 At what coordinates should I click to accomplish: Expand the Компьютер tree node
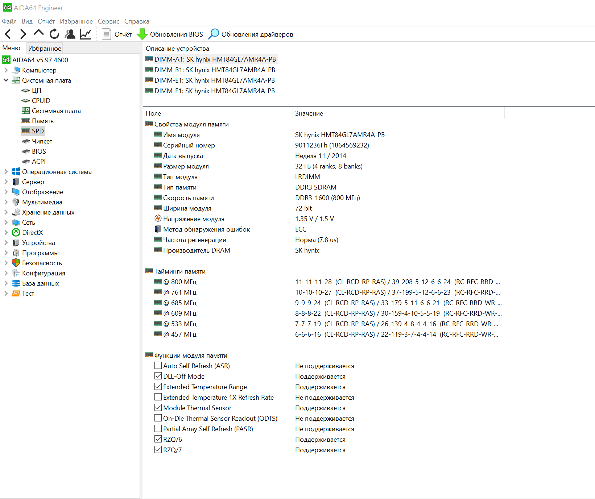[6, 70]
